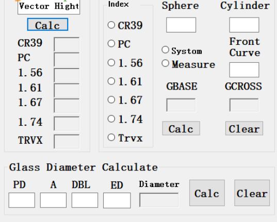Click the ED input field
277x222 pixels.
coord(117,200)
